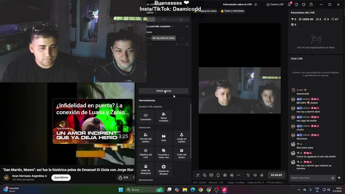345x194 pixels.
Task: Toggle lock on the source row
Action: 187,44
